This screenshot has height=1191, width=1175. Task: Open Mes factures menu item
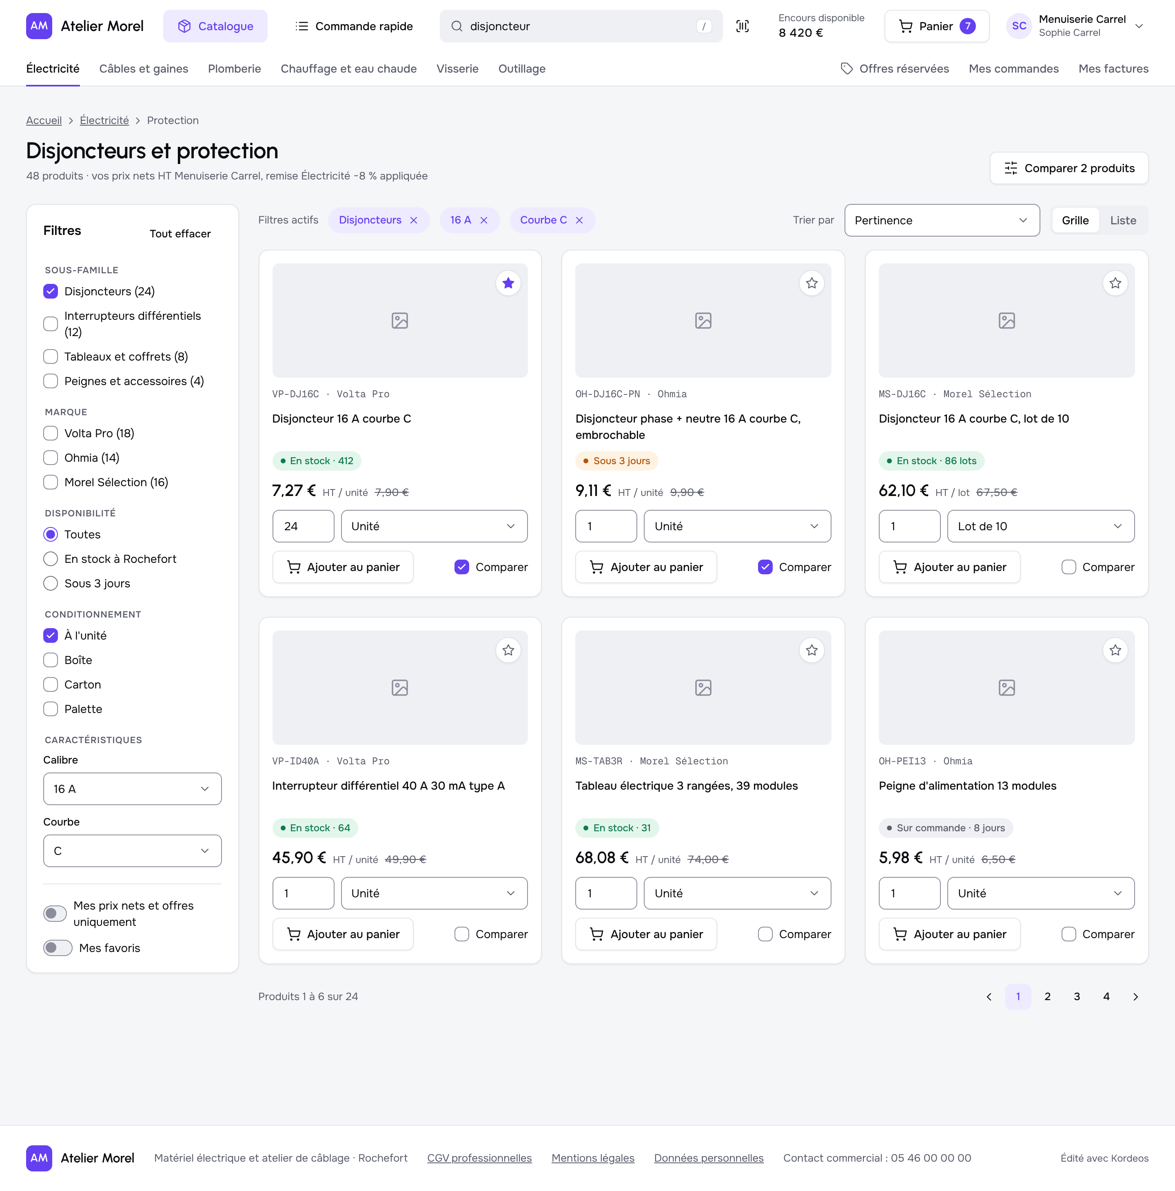pyautogui.click(x=1113, y=69)
